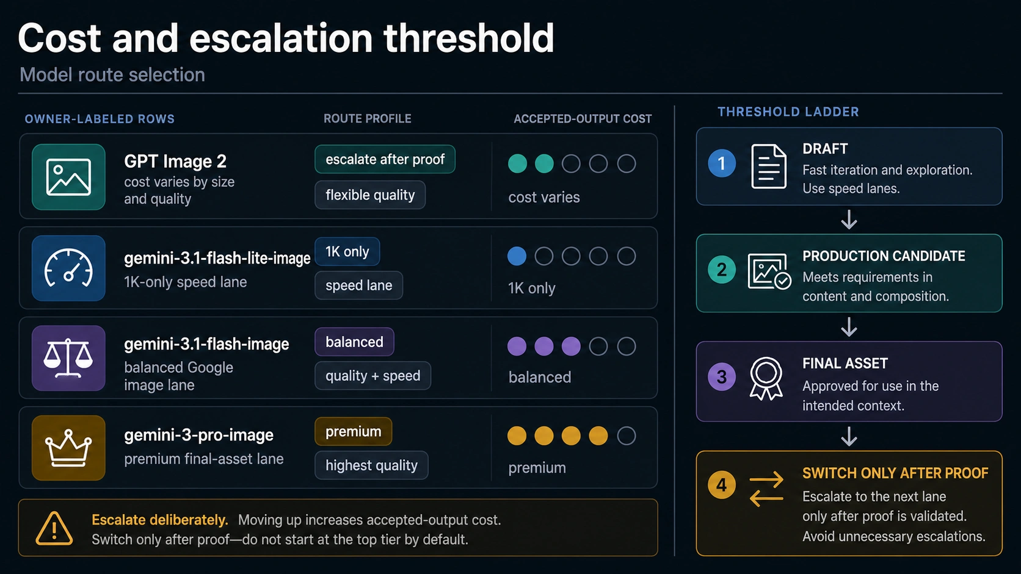
Task: Click the numbered circle 1 for Draft
Action: pyautogui.click(x=722, y=163)
